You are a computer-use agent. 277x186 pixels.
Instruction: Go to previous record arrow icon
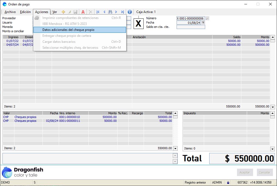click(x=104, y=12)
